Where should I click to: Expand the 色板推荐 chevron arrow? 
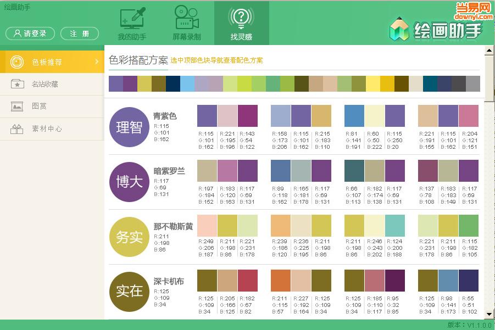[x=97, y=61]
